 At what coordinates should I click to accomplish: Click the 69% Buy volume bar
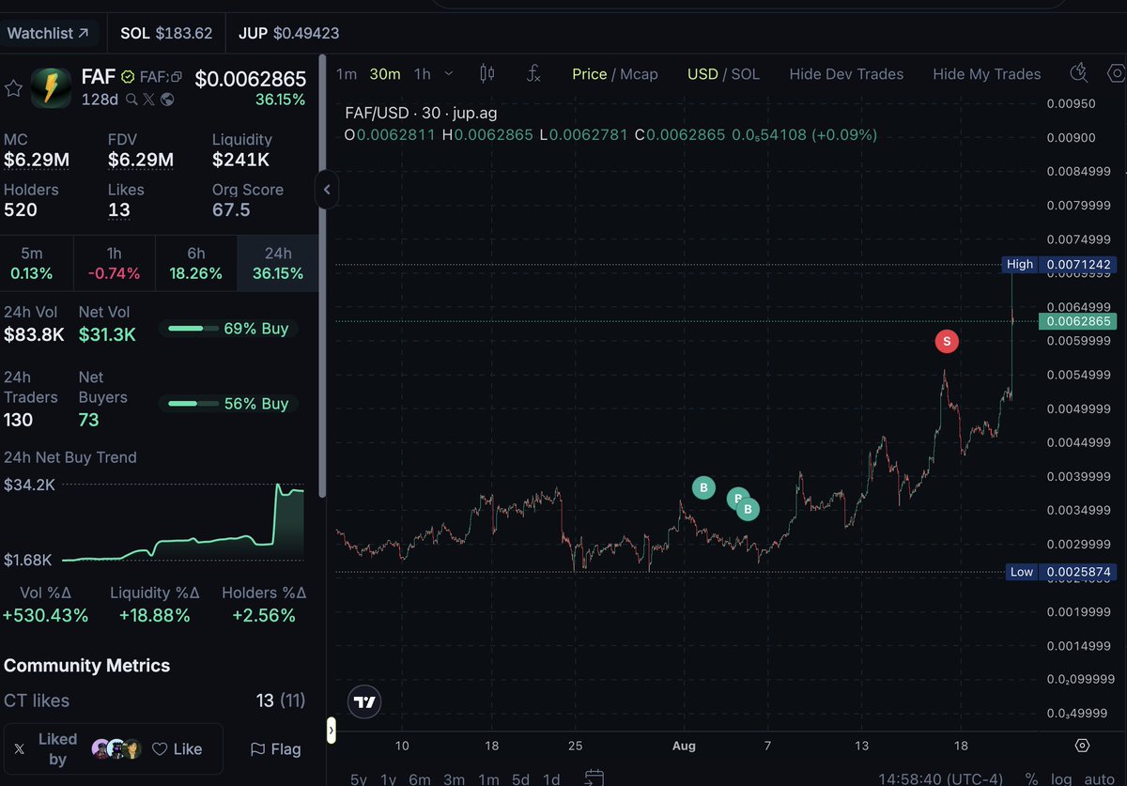point(228,329)
